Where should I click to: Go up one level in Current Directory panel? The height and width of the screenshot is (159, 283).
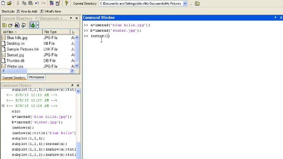click(4, 25)
